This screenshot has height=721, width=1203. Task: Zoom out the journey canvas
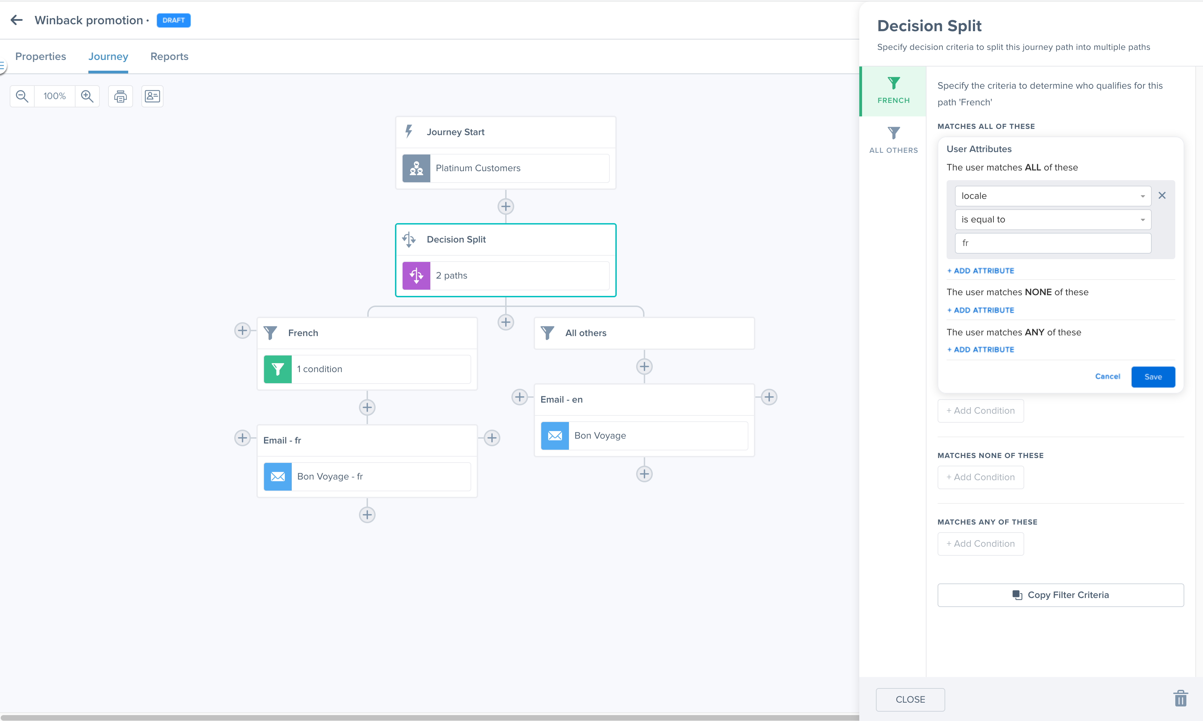22,96
